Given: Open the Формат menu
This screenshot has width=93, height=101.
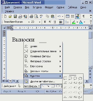Looking at the screenshot, I should (x=49, y=7).
